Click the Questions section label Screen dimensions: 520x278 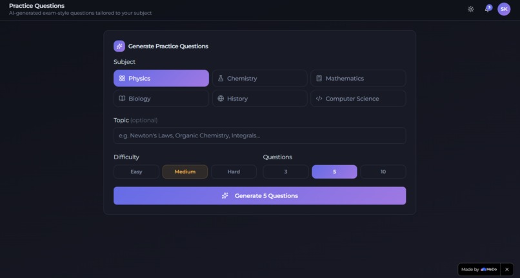pos(277,157)
